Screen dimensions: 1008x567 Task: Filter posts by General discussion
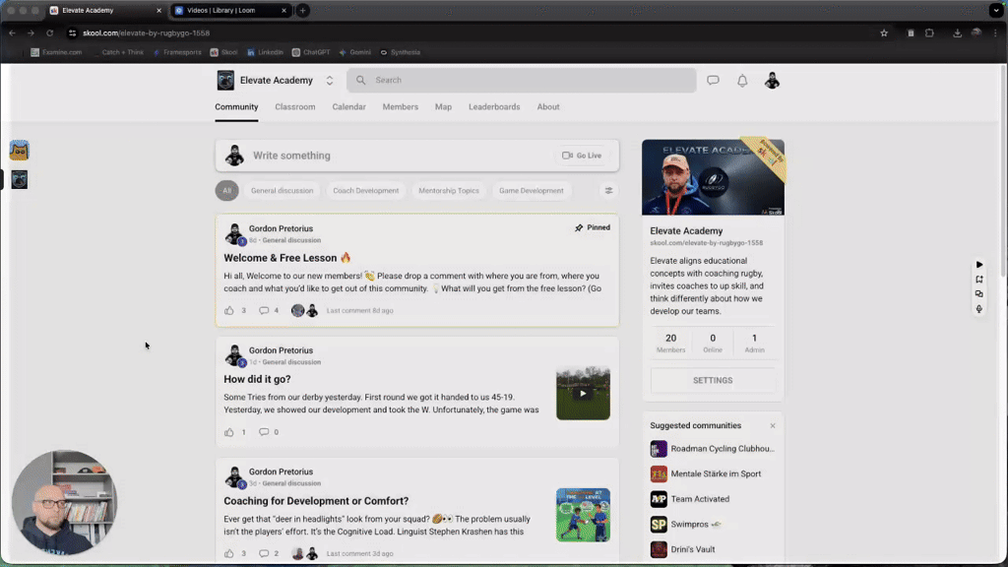tap(283, 190)
